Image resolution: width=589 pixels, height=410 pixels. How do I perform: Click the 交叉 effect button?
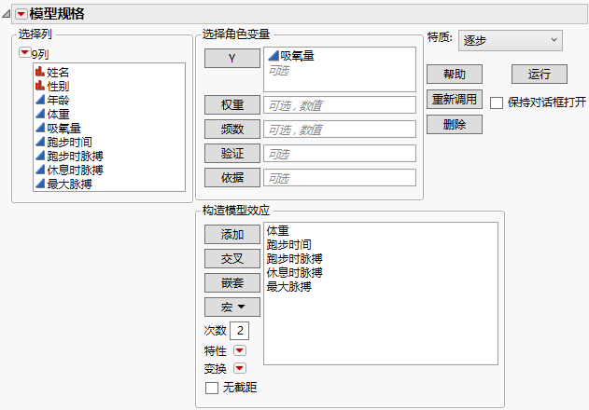point(232,258)
